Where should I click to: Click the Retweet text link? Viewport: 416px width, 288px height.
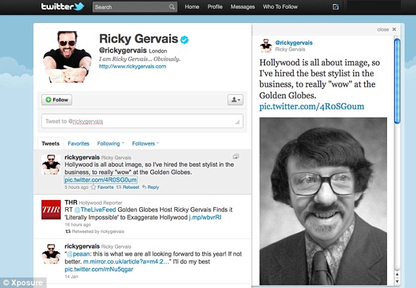(131, 187)
